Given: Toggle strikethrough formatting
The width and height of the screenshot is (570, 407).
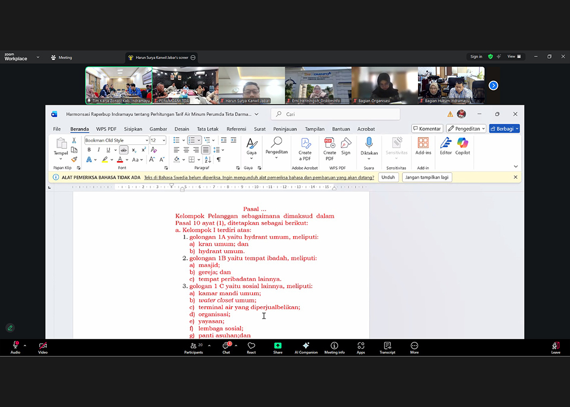Looking at the screenshot, I should (124, 150).
